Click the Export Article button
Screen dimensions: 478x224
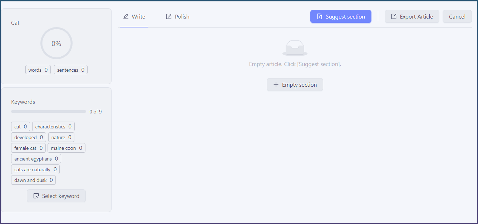click(412, 17)
